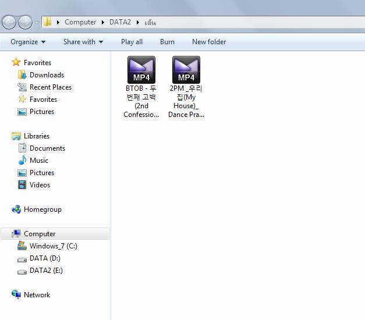Click the 2PM Dance Practice file name
The height and width of the screenshot is (320, 365).
[186, 101]
